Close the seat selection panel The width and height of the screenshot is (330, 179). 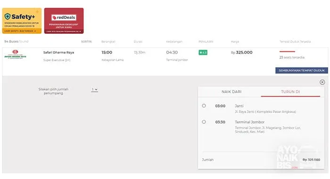tap(322, 82)
